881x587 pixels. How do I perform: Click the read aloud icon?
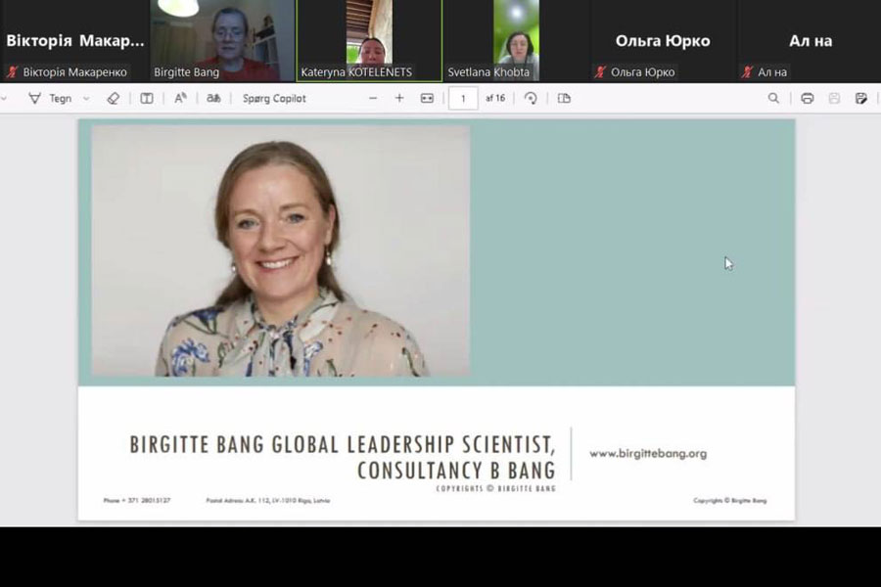pos(180,98)
